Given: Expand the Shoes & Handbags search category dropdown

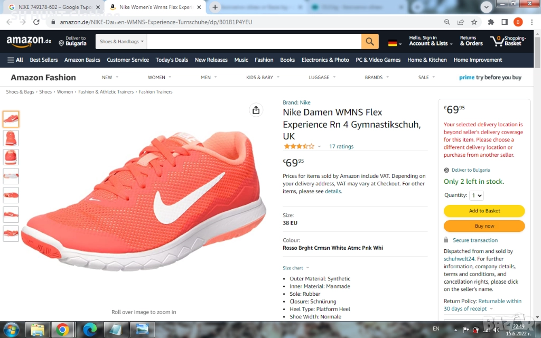Looking at the screenshot, I should (121, 42).
